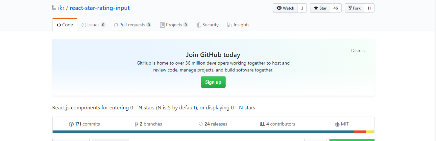View the 2 branches list
The image size is (436, 141).
click(149, 124)
